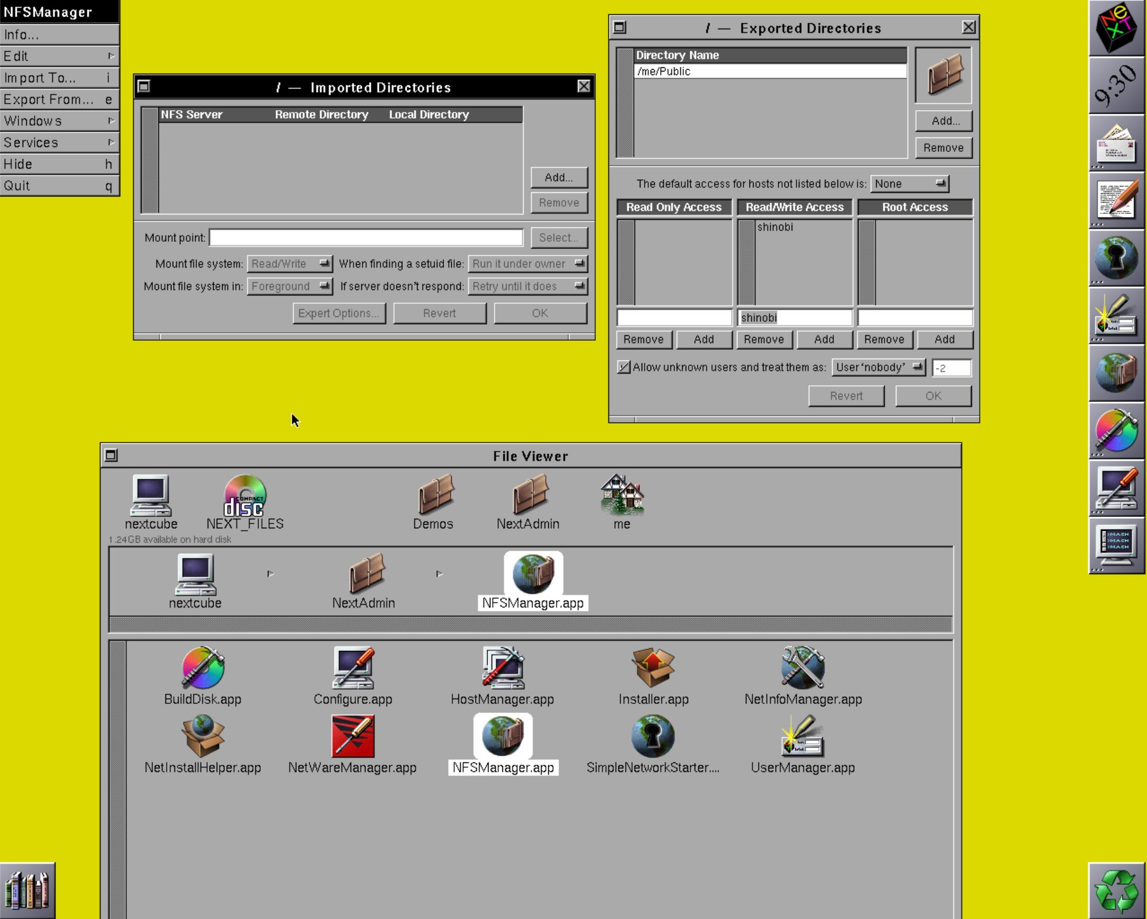Open SimpleNetworkStarter app icon
1147x919 pixels.
(652, 736)
